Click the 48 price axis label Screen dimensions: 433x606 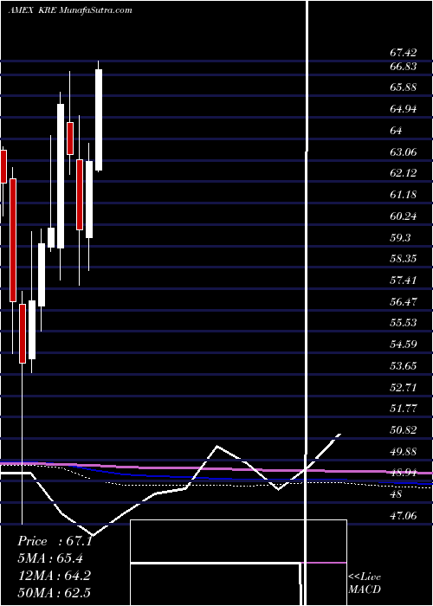point(397,494)
